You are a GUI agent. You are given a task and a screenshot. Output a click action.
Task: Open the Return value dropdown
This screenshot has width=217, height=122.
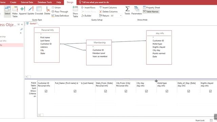(x=121, y=16)
